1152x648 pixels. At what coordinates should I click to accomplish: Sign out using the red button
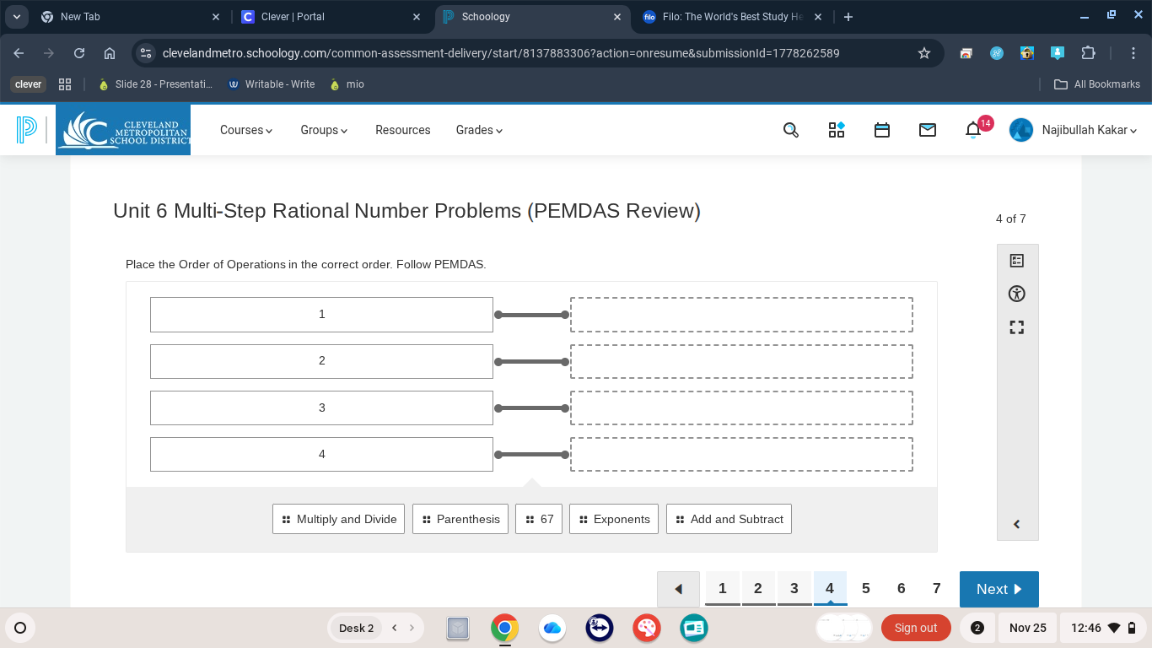coord(916,628)
